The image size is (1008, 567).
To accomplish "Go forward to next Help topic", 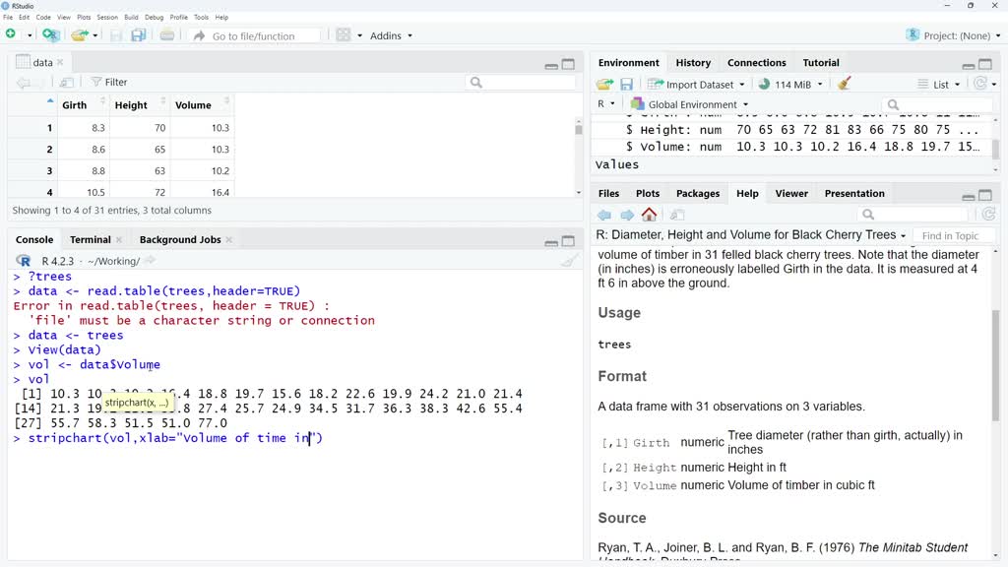I will (x=627, y=215).
